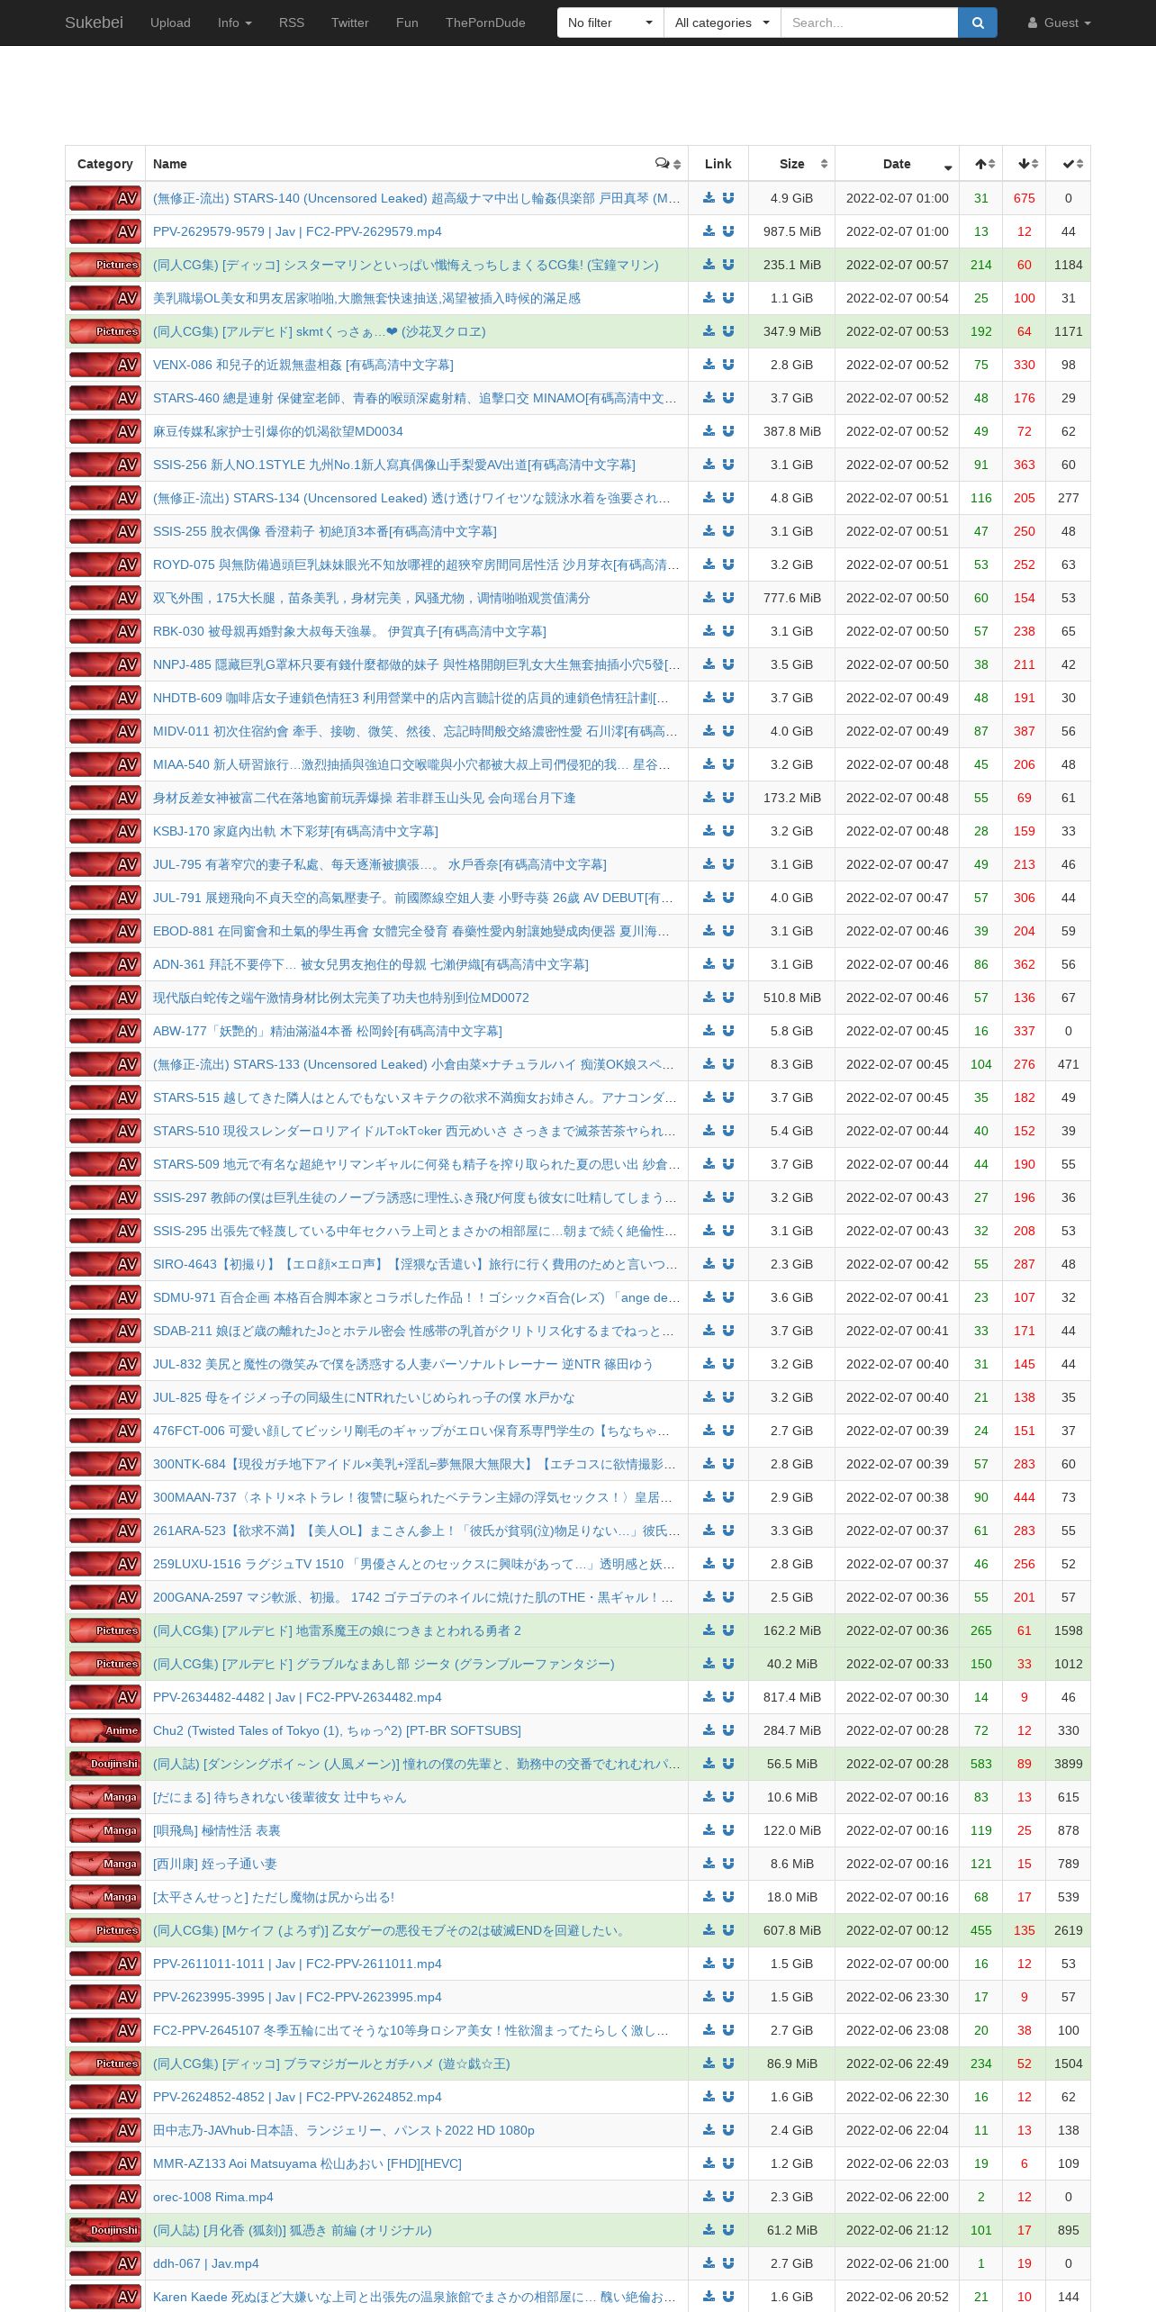Open the No filter dropdown
This screenshot has height=2312, width=1156.
(610, 23)
